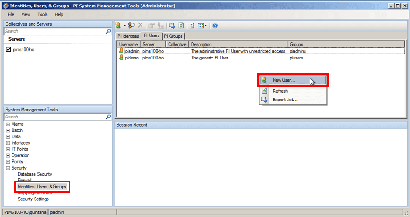Toggle the pims100-ho server checkbox
The image size is (410, 217).
(8, 49)
